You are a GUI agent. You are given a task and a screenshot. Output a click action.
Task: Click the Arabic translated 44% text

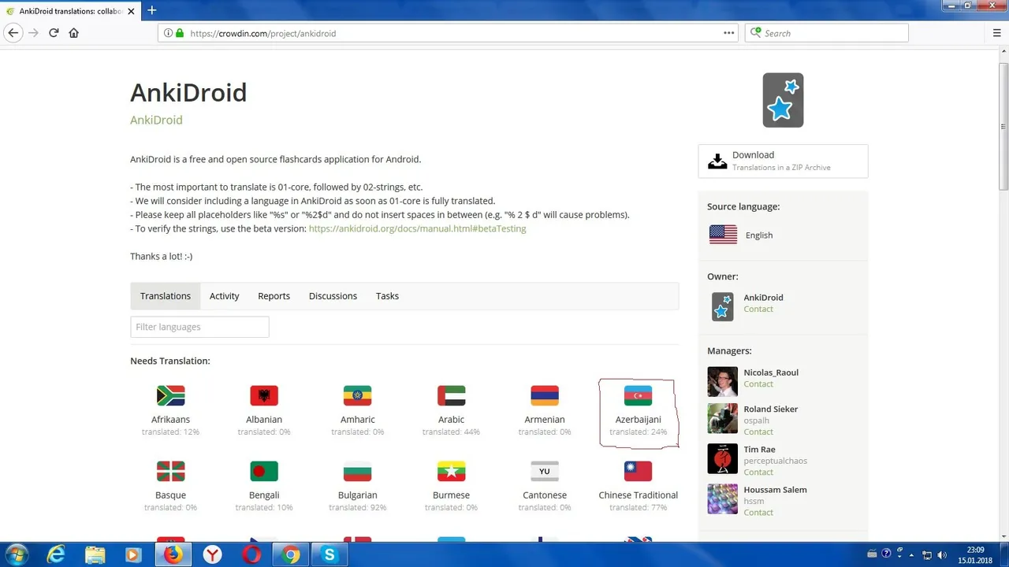pos(451,432)
